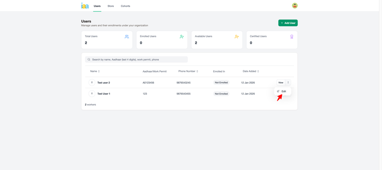This screenshot has width=382, height=170.
Task: Click the Enrolled Users checkmark icon
Action: pos(181,36)
